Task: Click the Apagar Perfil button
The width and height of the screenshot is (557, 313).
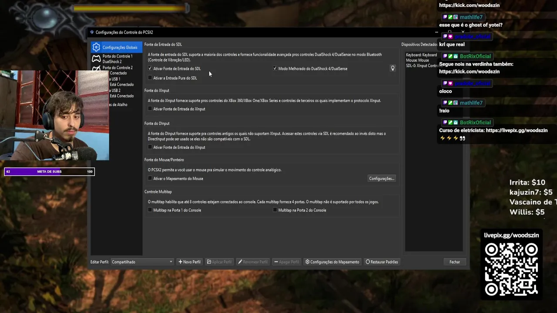Action: click(286, 262)
